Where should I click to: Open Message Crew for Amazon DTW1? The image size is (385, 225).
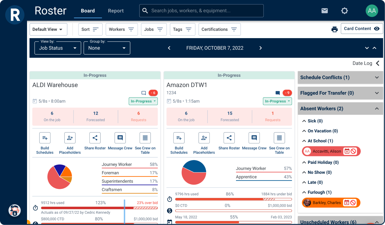click(x=254, y=138)
